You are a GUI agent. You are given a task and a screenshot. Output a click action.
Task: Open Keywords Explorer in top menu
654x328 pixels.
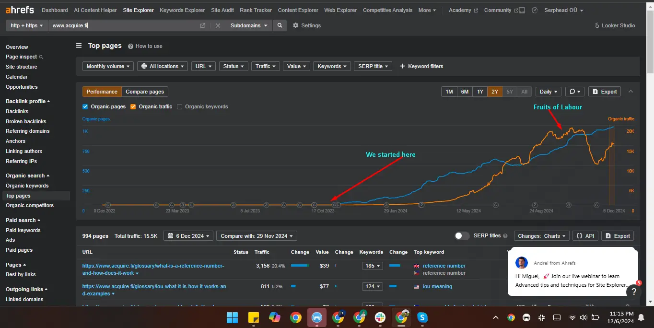(182, 10)
